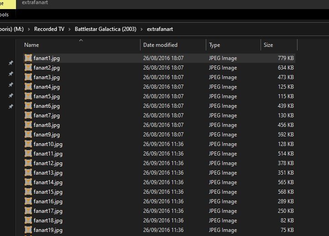Sort files by Date modified column

point(160,45)
